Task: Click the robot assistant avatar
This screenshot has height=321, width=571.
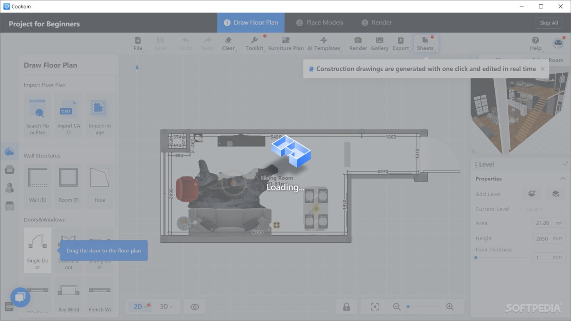Action: click(x=558, y=43)
